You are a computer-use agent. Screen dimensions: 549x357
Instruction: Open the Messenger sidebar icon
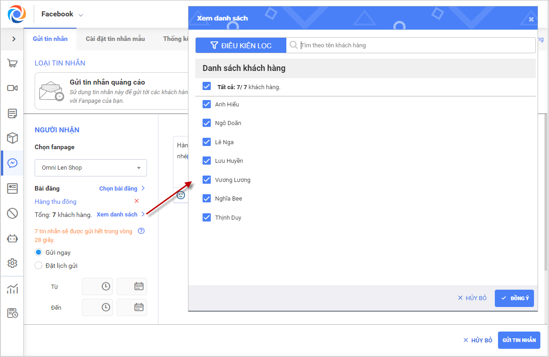tap(12, 163)
